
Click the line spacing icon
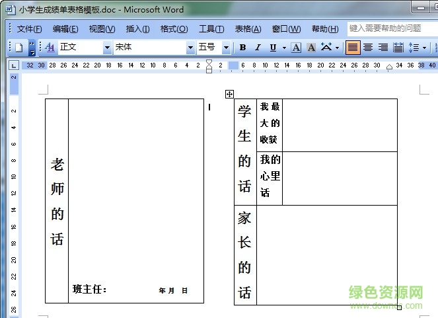(x=414, y=48)
